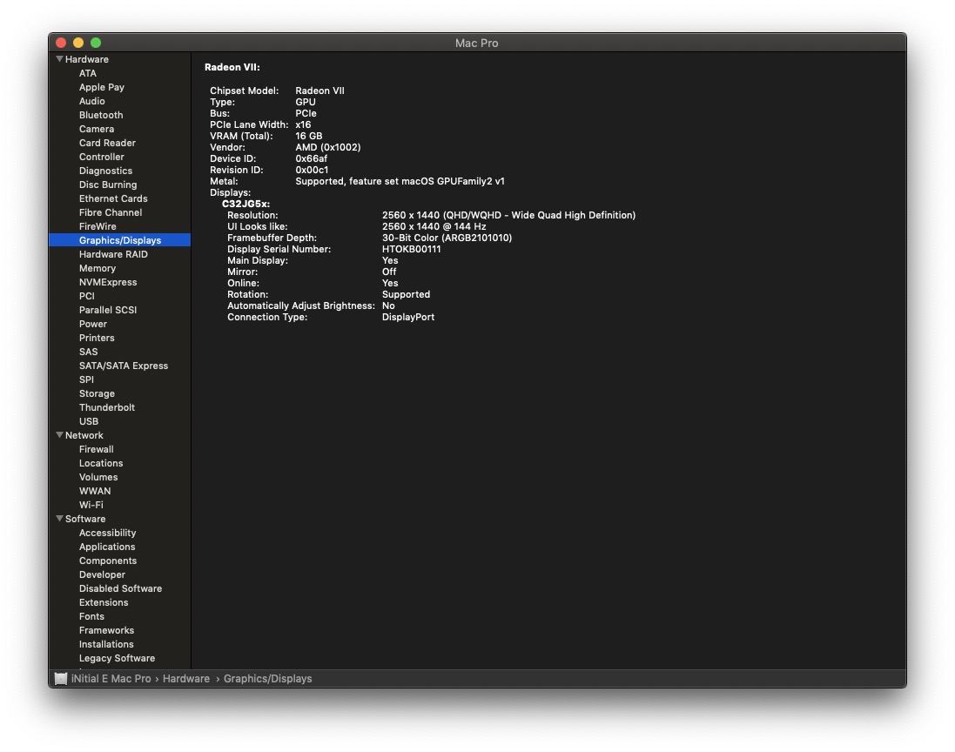Viewport: 955px width, 752px height.
Task: Collapse the Network section triangle
Action: pyautogui.click(x=60, y=435)
